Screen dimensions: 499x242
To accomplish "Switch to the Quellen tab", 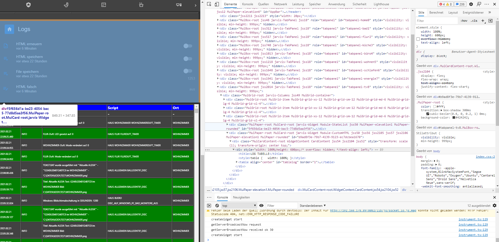I will click(x=263, y=4).
